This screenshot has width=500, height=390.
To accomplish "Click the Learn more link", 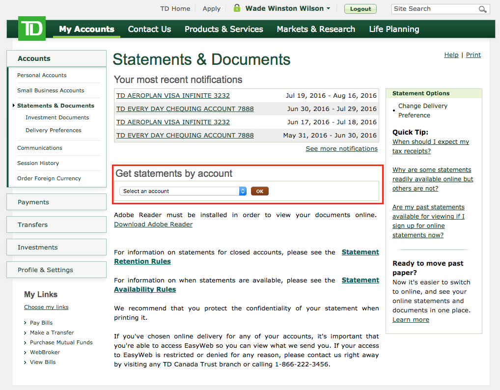I will coord(411,320).
